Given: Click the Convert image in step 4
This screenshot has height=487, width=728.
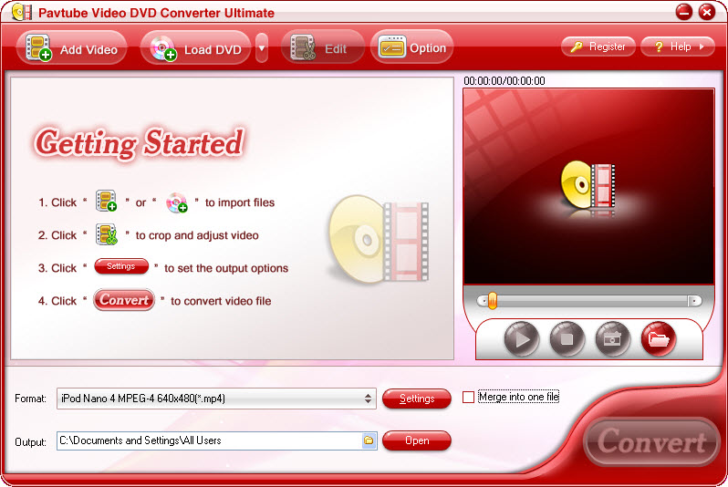Looking at the screenshot, I should [x=124, y=300].
